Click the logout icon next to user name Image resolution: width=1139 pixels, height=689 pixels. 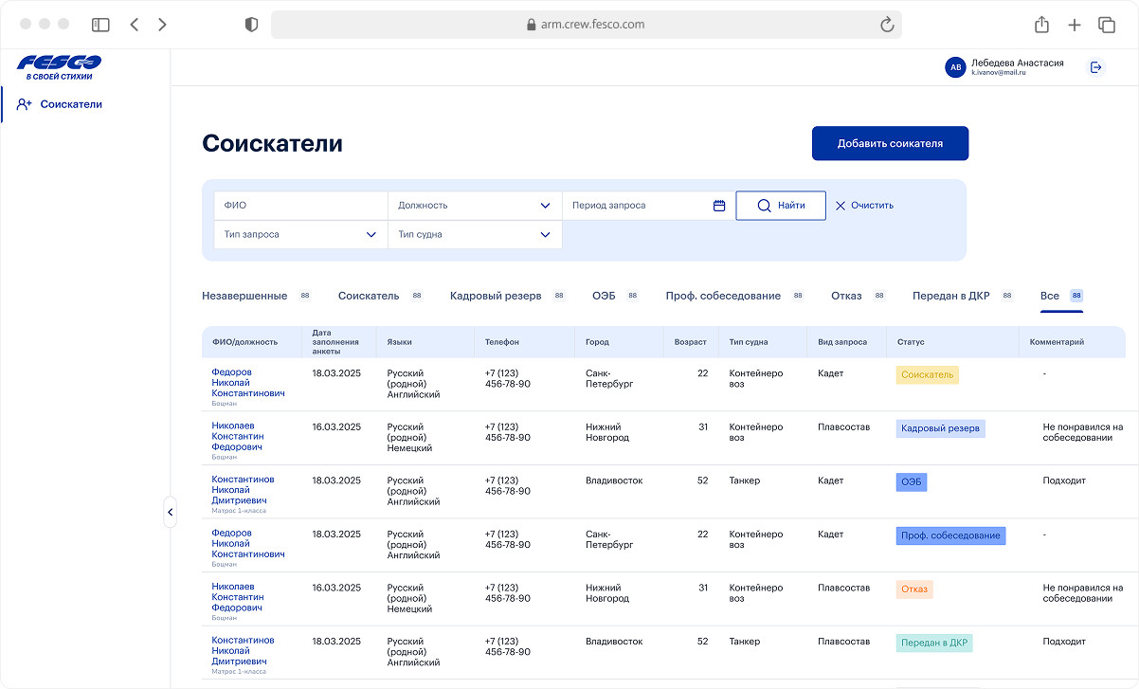(1096, 67)
